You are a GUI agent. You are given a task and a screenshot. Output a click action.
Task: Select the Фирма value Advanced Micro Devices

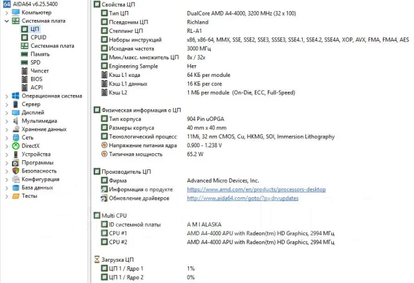(x=223, y=181)
